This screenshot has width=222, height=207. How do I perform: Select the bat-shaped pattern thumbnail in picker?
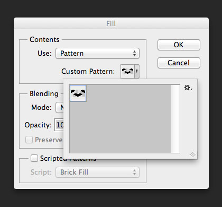(78, 93)
